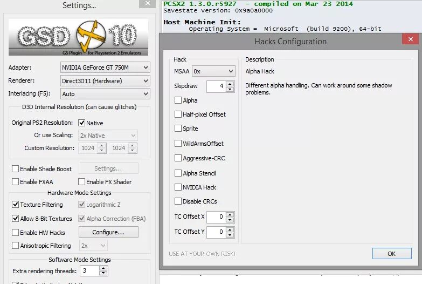Enable Anisotropic Filtering checkbox

click(15, 246)
